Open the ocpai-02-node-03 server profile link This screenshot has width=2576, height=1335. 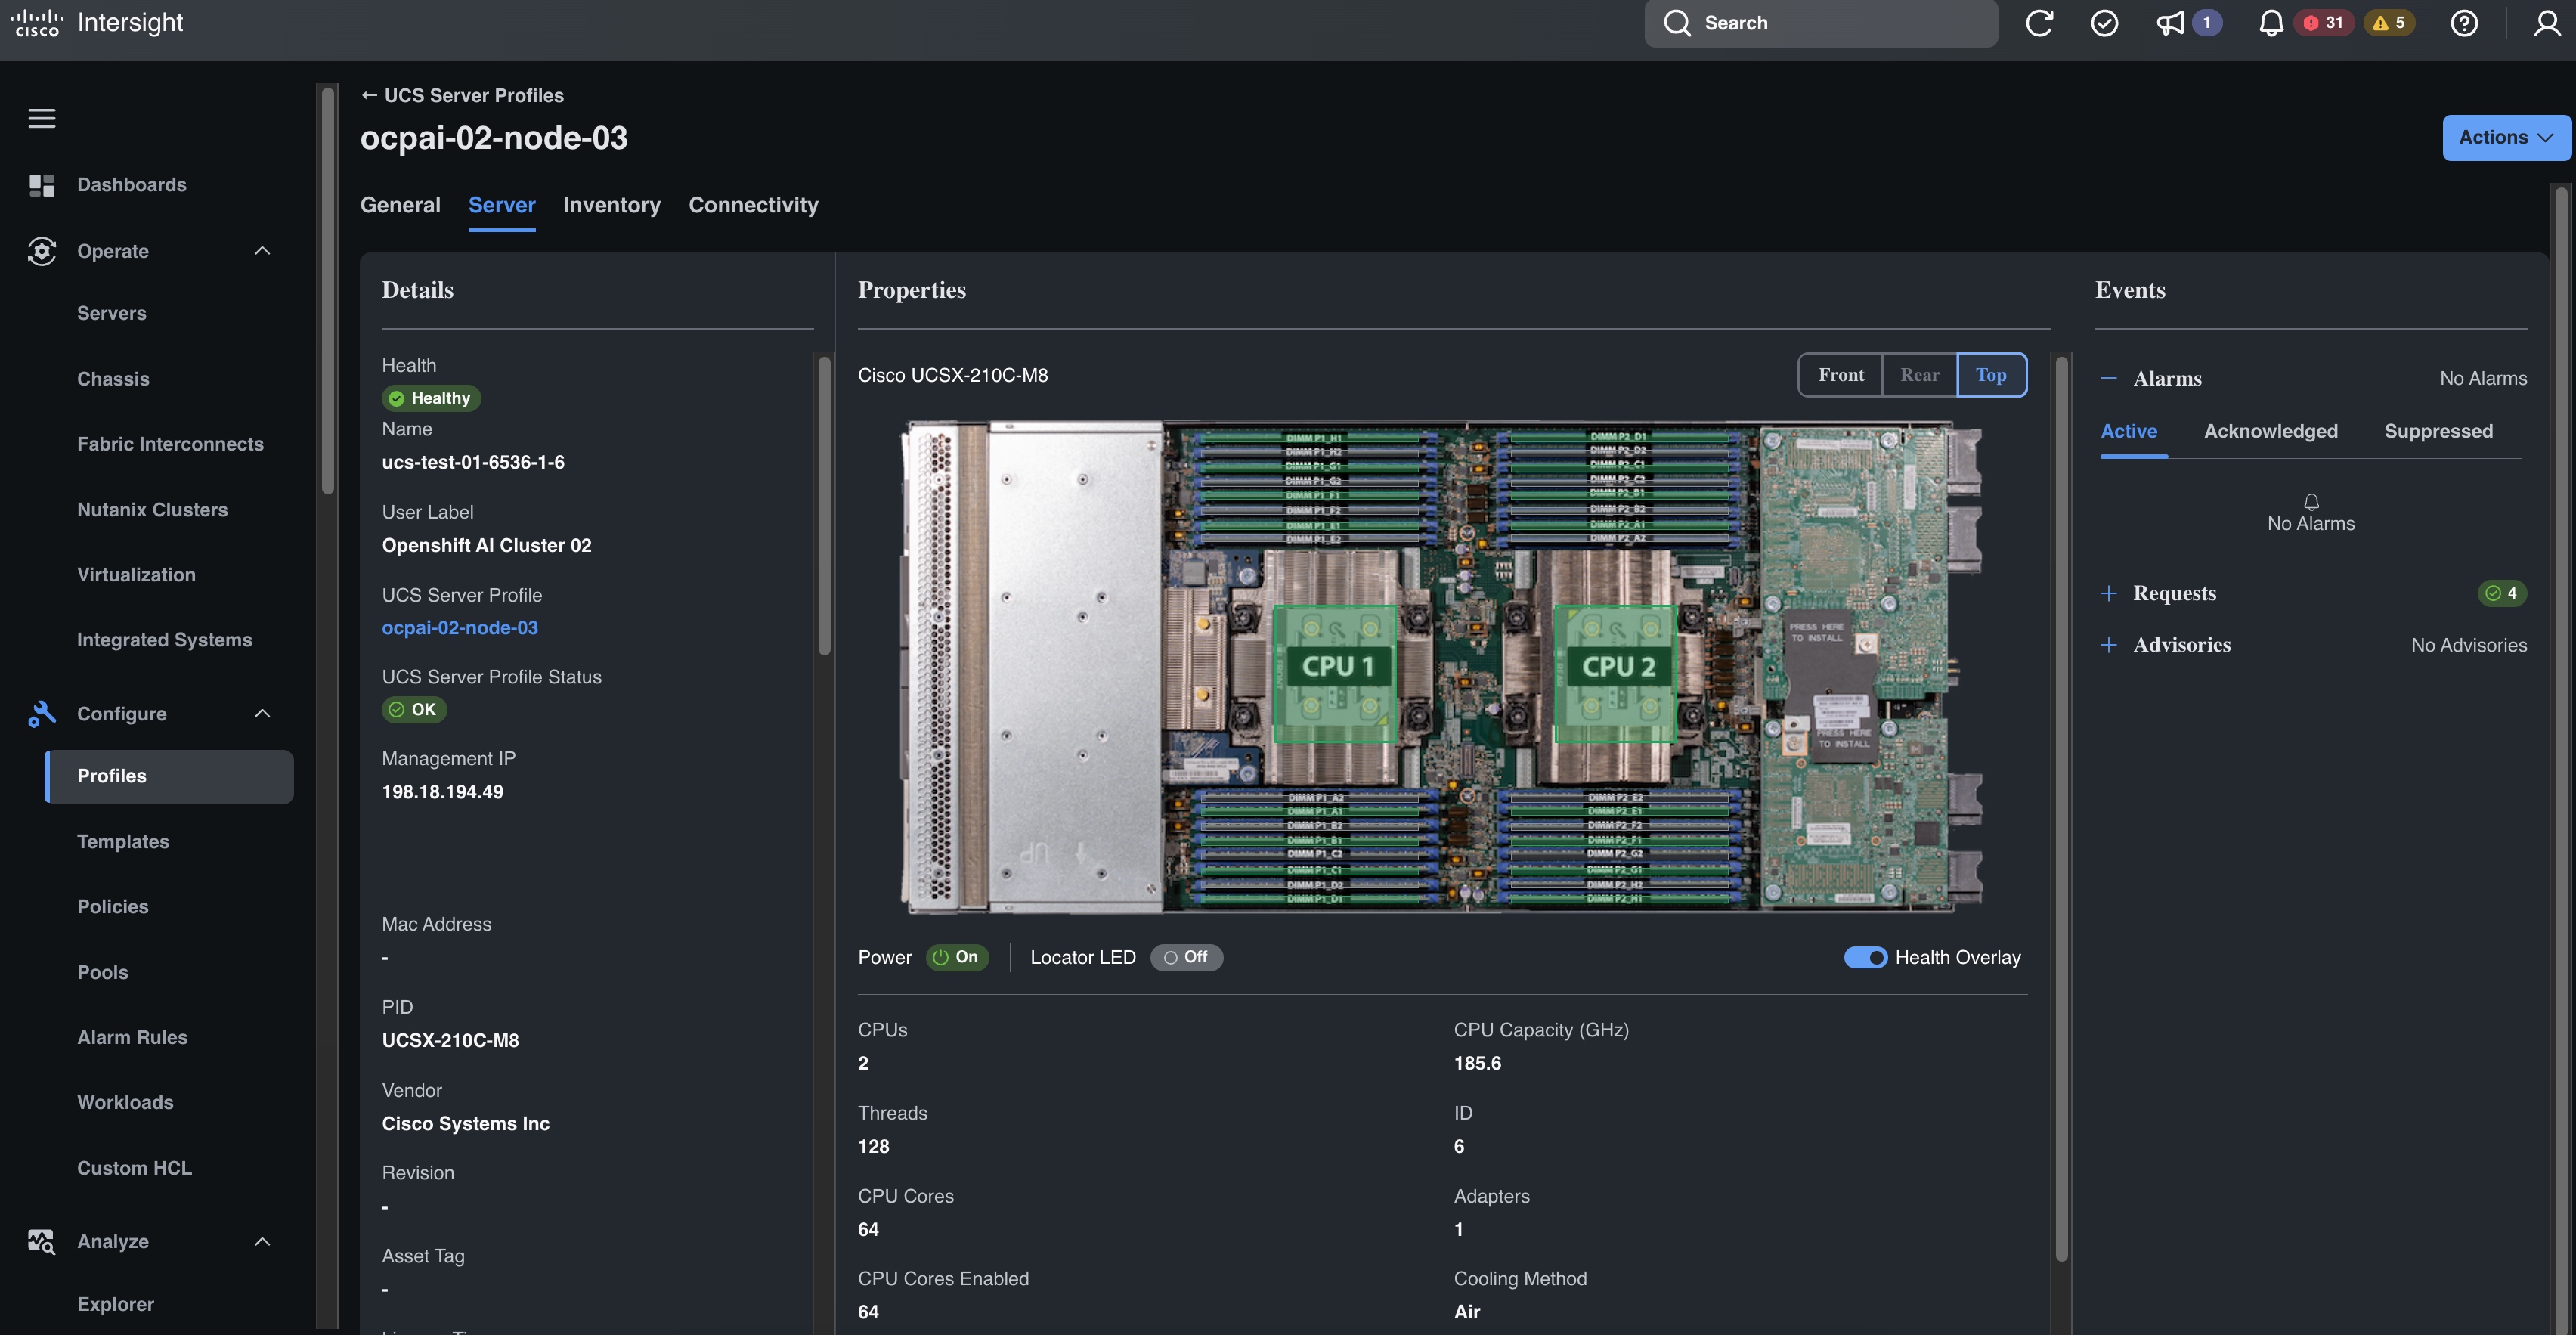coord(460,628)
